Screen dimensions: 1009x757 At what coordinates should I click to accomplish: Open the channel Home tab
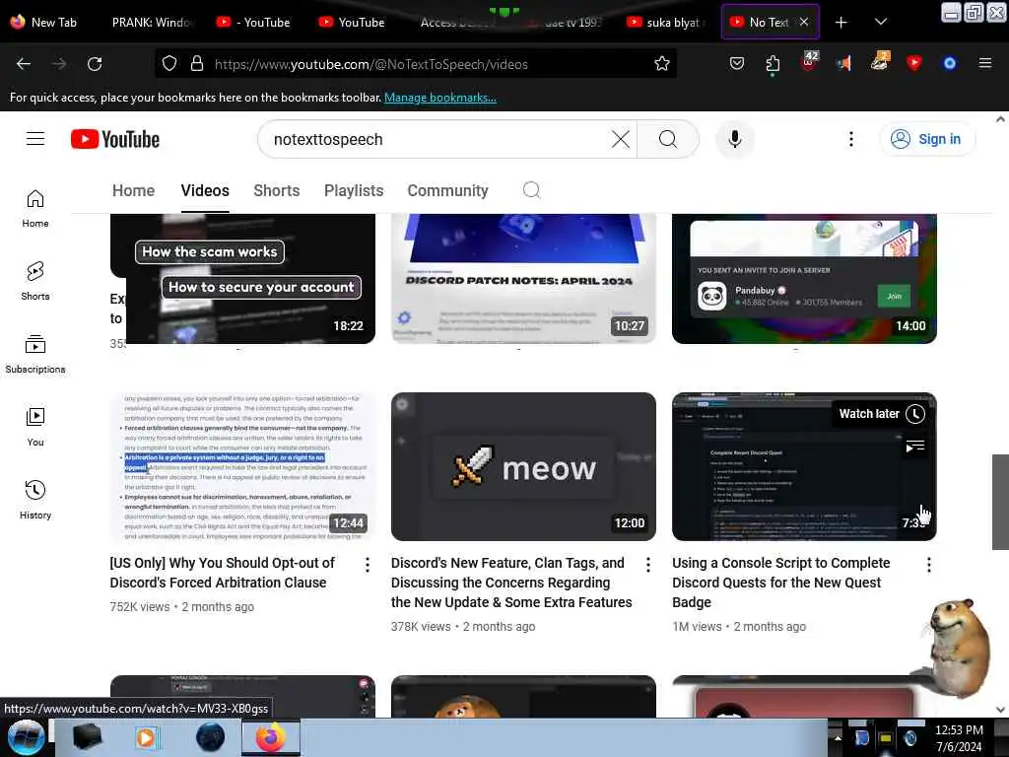point(133,190)
